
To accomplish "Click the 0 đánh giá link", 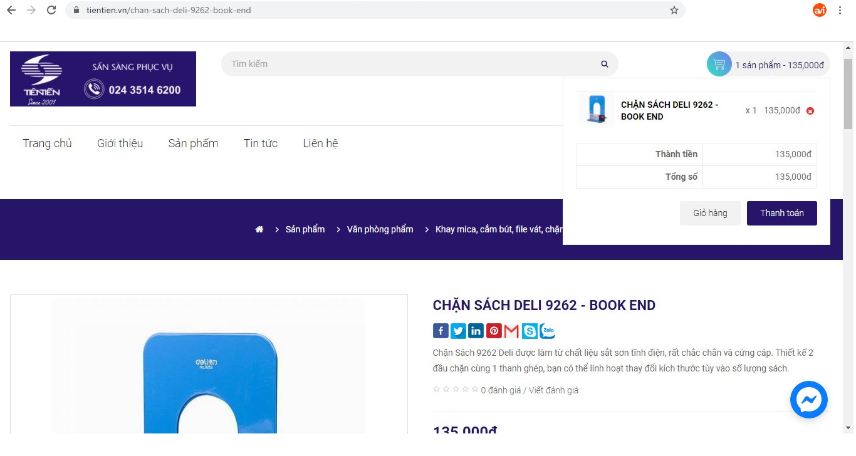I will 501,390.
